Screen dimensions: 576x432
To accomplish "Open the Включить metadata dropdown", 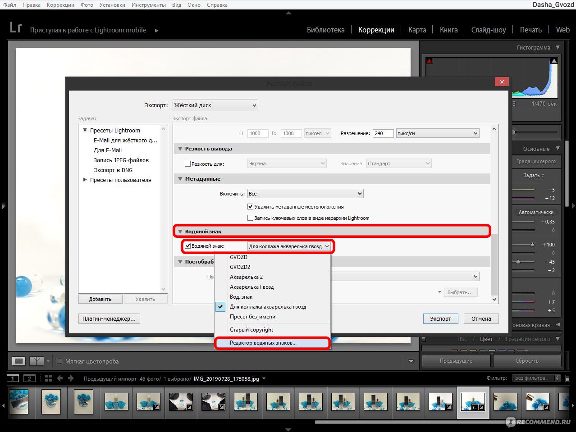I will [x=305, y=194].
